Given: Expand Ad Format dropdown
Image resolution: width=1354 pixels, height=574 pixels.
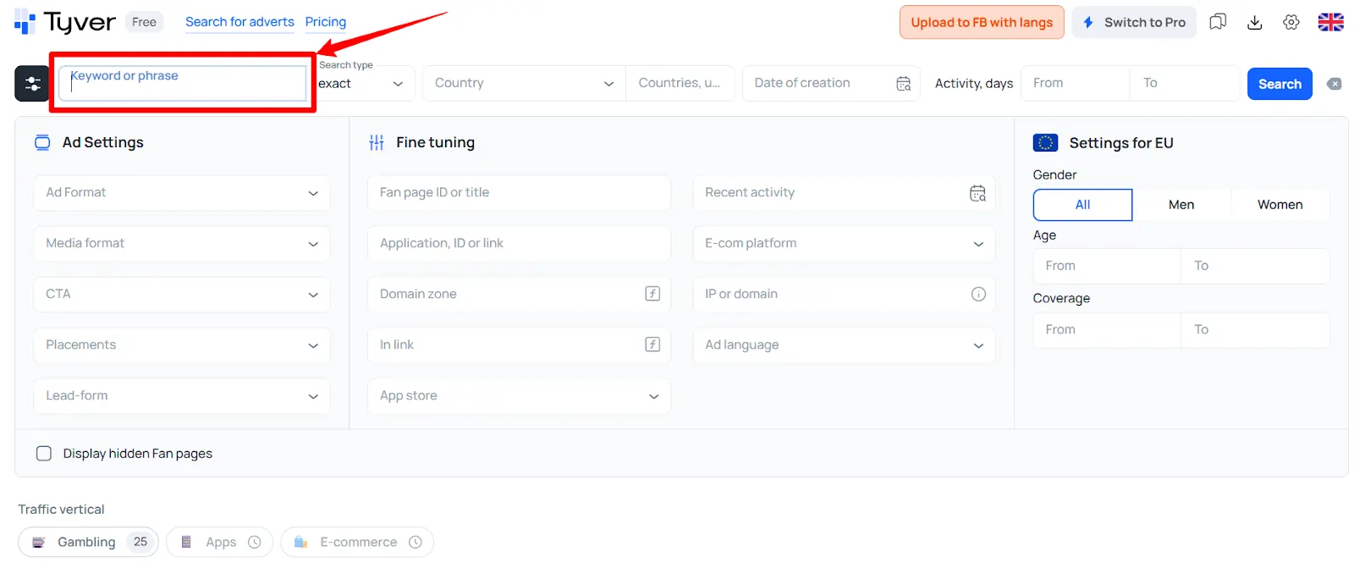Looking at the screenshot, I should pos(182,193).
